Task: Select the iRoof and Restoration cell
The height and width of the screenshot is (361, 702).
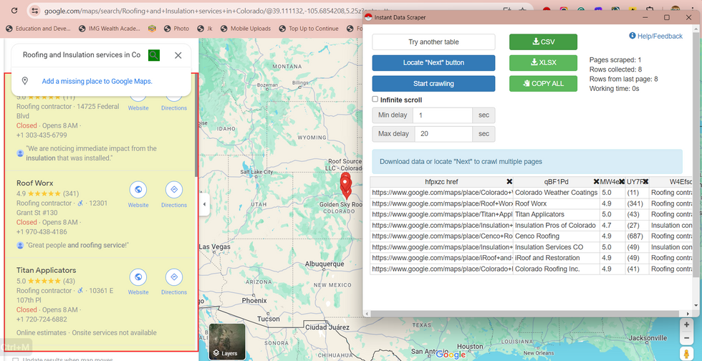Action: click(x=557, y=258)
